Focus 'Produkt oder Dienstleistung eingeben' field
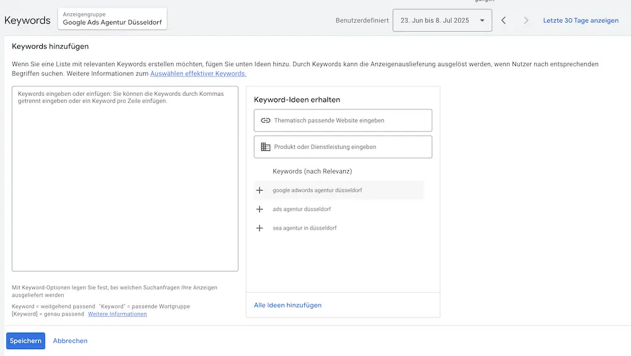Image resolution: width=631 pixels, height=356 pixels. tap(343, 147)
